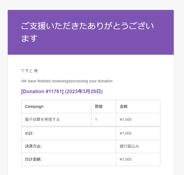Click the purple thank-you header banner
This screenshot has width=184, height=175.
(91, 32)
